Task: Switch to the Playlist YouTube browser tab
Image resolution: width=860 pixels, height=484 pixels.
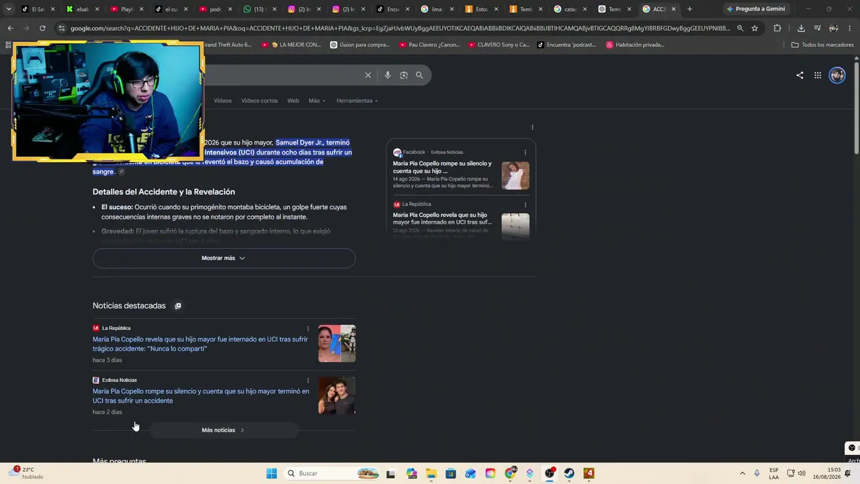Action: [126, 9]
